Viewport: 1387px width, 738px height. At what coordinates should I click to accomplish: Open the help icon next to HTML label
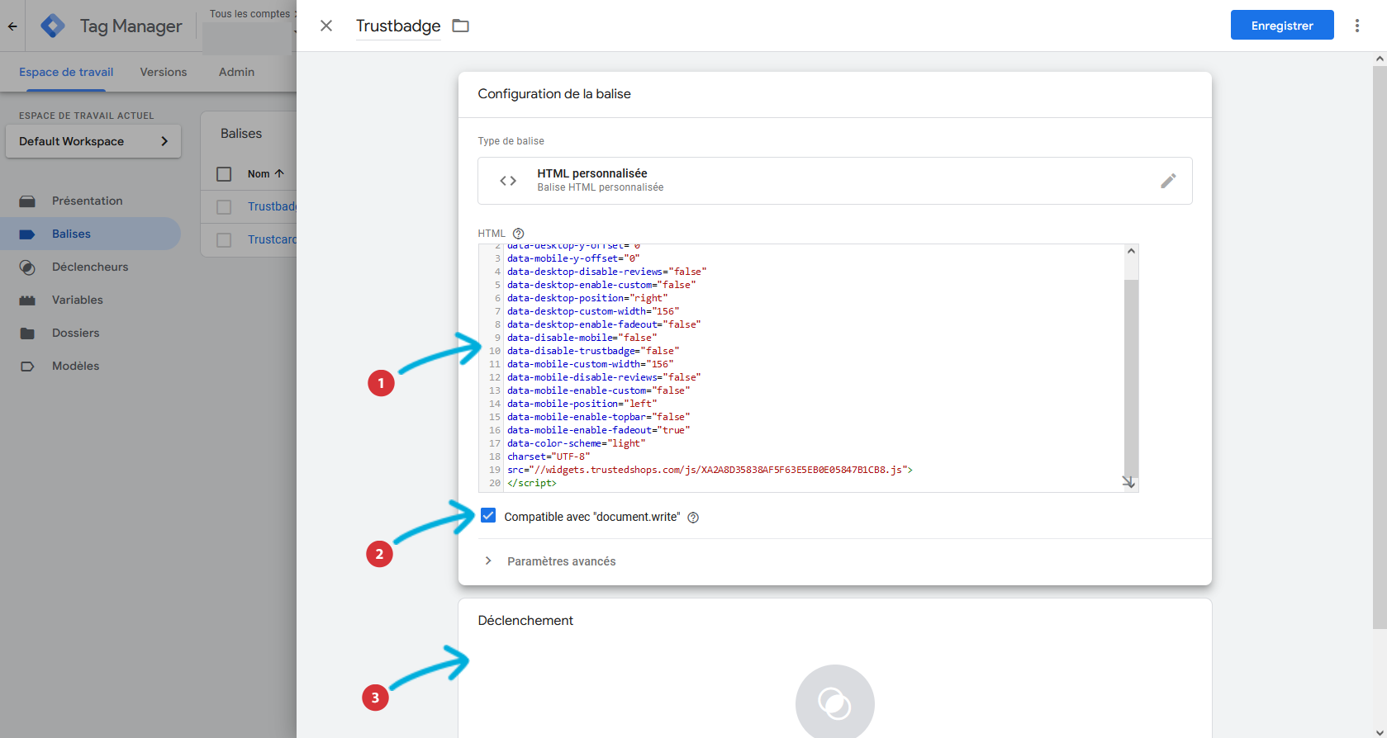point(518,234)
